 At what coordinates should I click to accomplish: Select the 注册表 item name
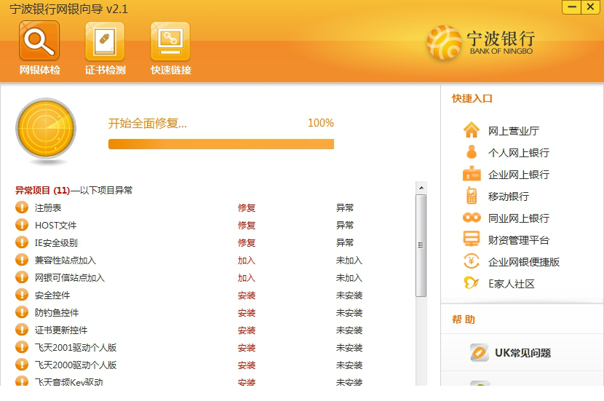48,208
